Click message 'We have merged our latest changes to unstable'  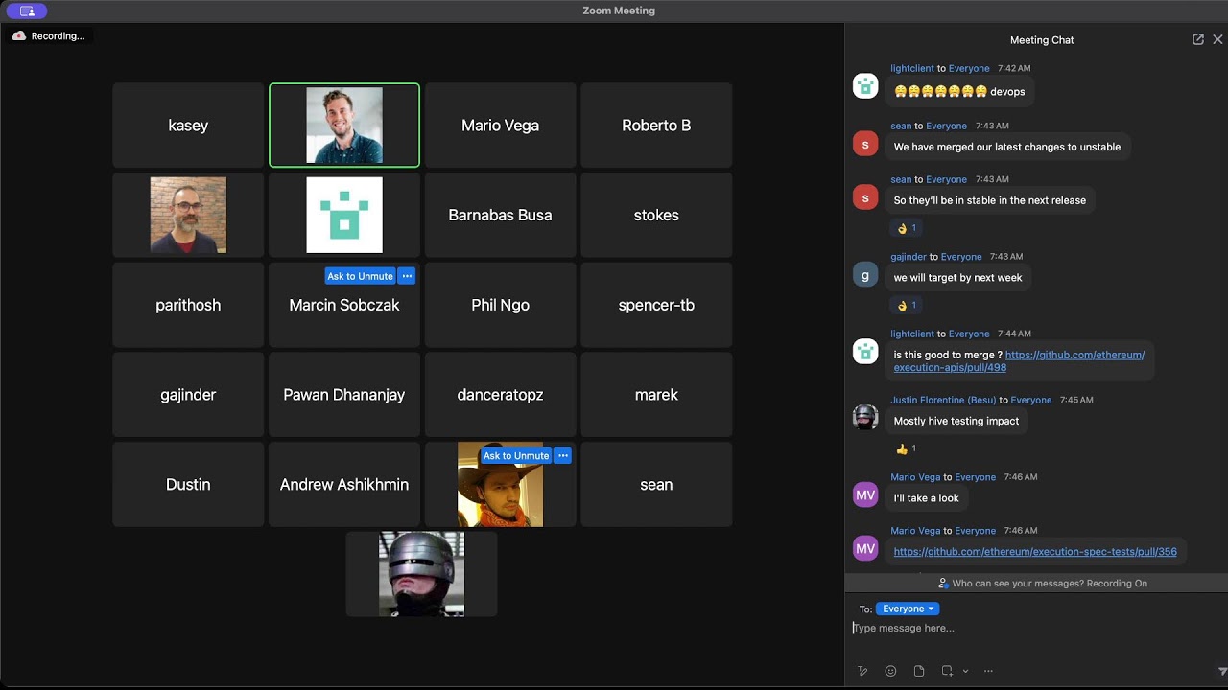pos(1007,147)
